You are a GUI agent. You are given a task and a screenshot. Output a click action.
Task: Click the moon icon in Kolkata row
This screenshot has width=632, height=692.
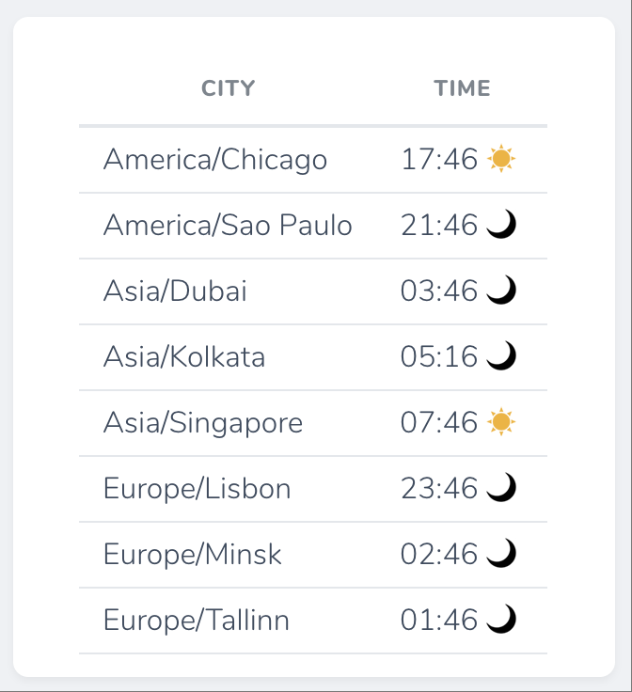click(x=501, y=355)
